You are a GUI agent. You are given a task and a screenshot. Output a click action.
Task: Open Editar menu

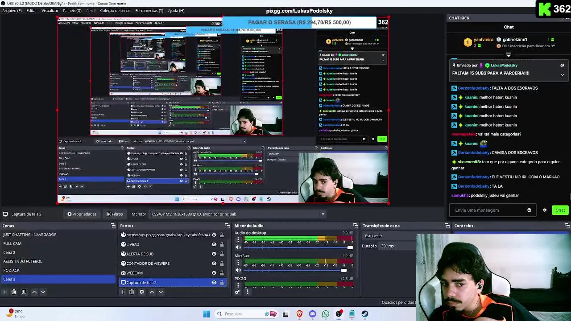pyautogui.click(x=32, y=10)
